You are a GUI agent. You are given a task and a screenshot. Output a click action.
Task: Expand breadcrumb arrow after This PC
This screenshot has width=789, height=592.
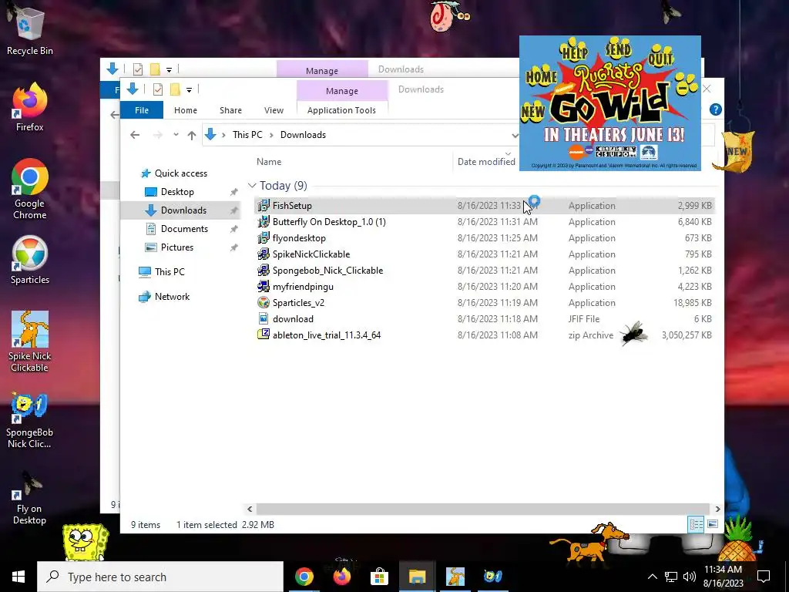point(271,135)
